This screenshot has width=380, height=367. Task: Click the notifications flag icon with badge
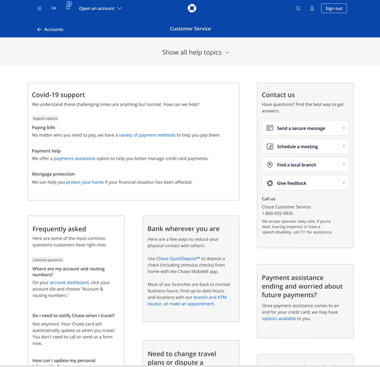pos(68,8)
